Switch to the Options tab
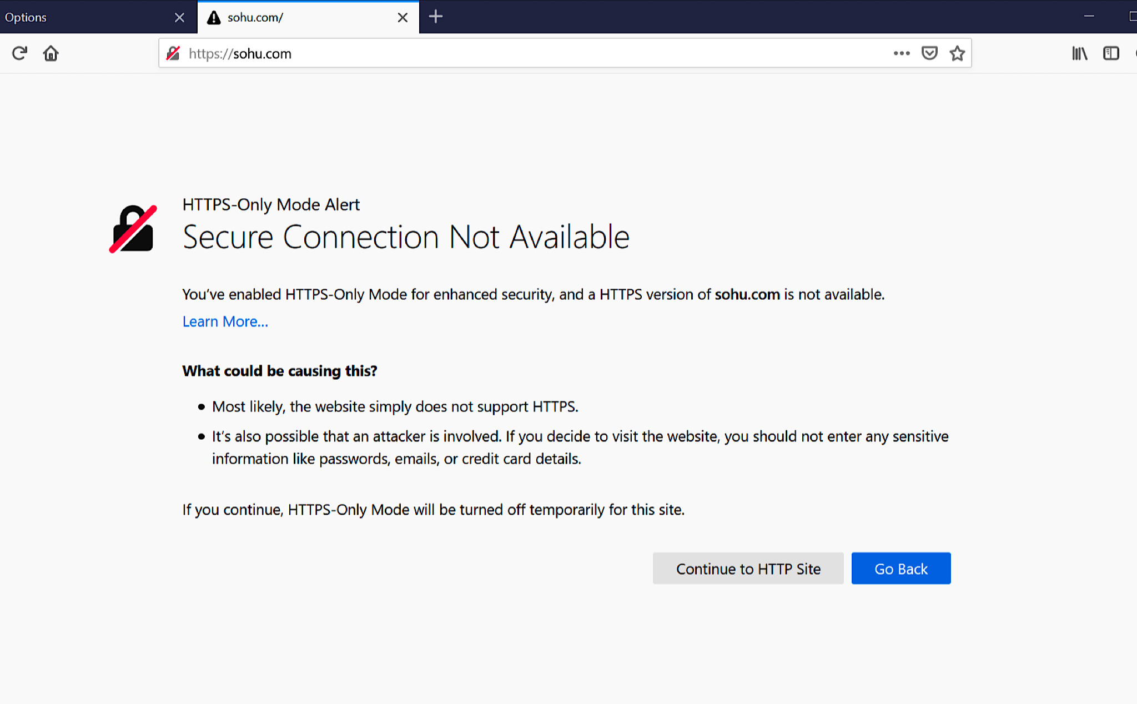 coord(83,17)
